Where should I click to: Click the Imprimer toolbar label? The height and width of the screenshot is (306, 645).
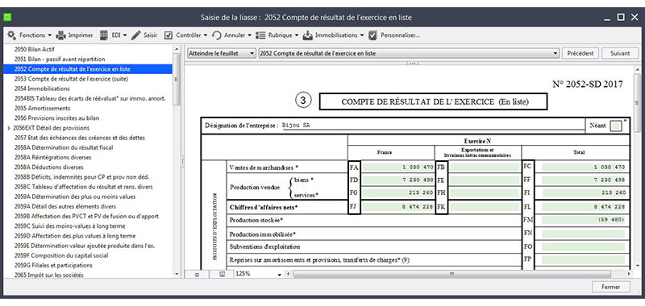[x=81, y=35]
